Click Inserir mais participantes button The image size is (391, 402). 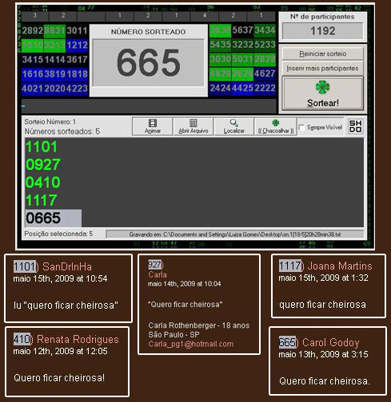coord(322,69)
